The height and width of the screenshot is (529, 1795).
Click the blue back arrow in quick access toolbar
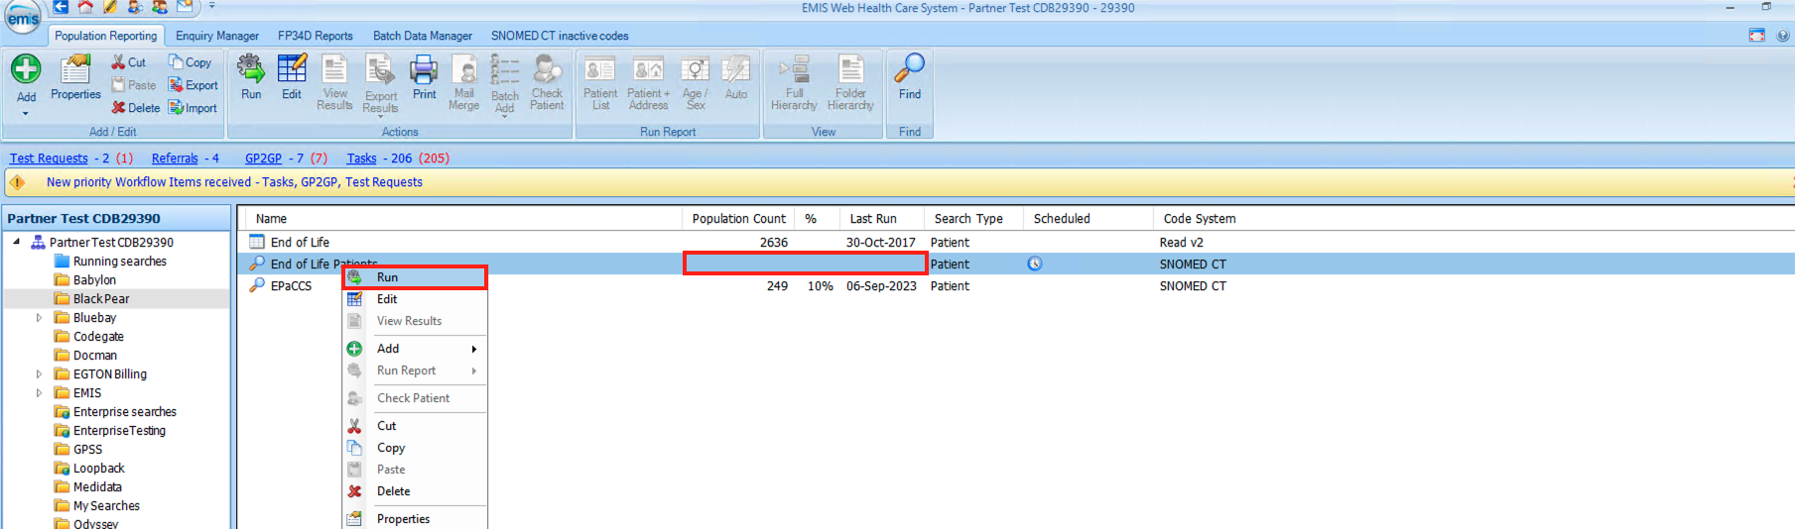(61, 7)
